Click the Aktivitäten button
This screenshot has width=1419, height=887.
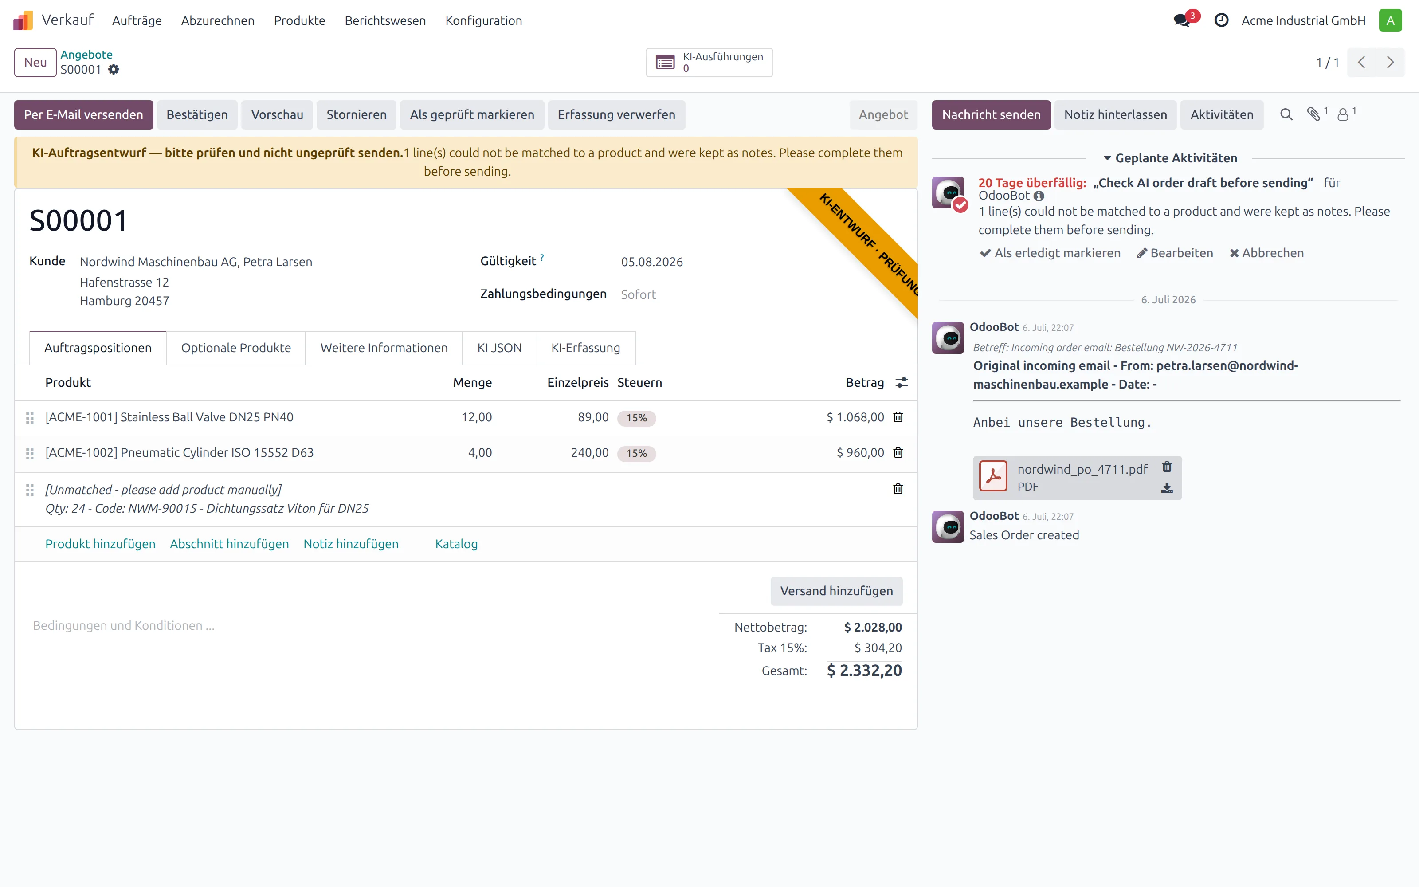(1222, 114)
